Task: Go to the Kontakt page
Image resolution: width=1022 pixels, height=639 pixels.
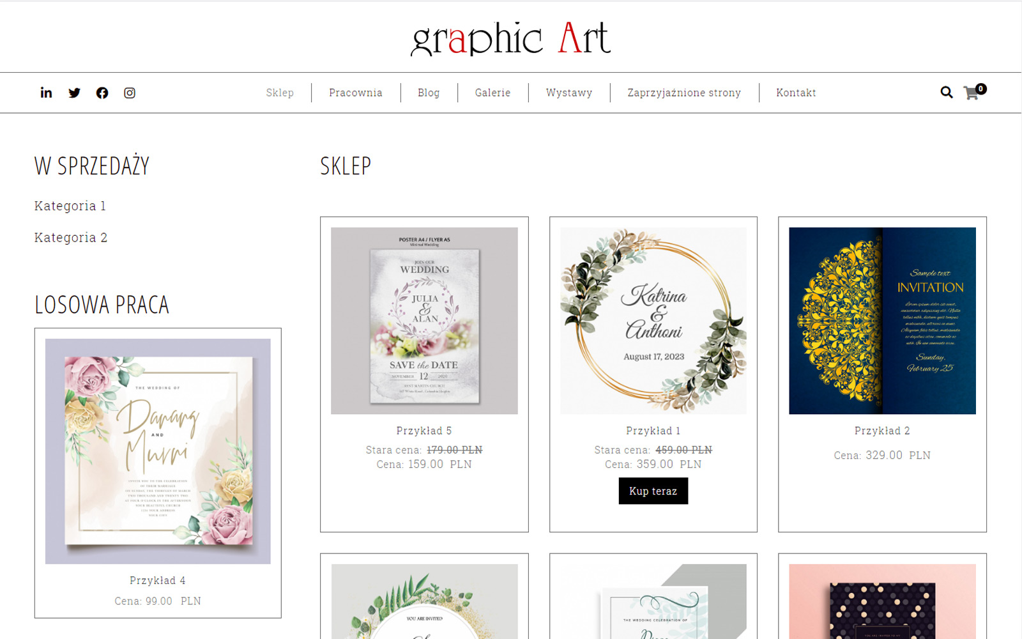Action: 796,93
